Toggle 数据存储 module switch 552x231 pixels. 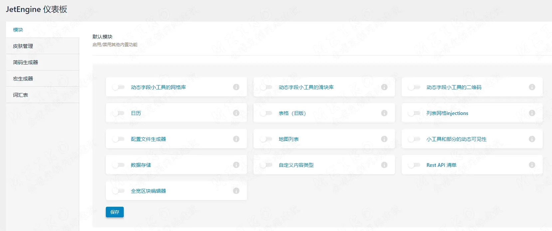point(118,165)
